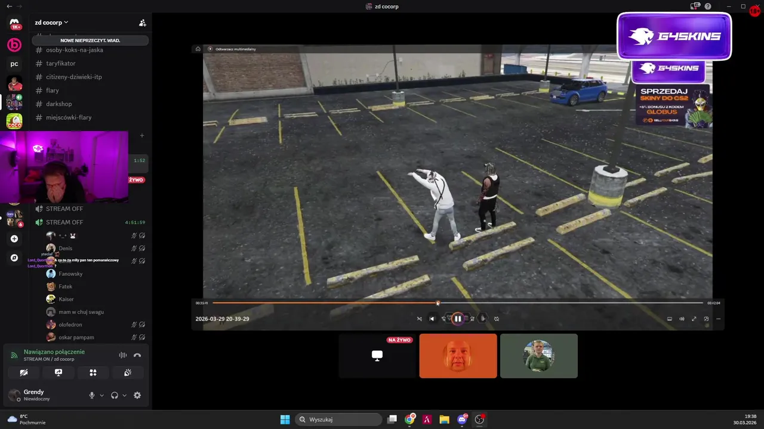Open the Beats server icon
Screen dimensions: 764x429
tap(14, 45)
